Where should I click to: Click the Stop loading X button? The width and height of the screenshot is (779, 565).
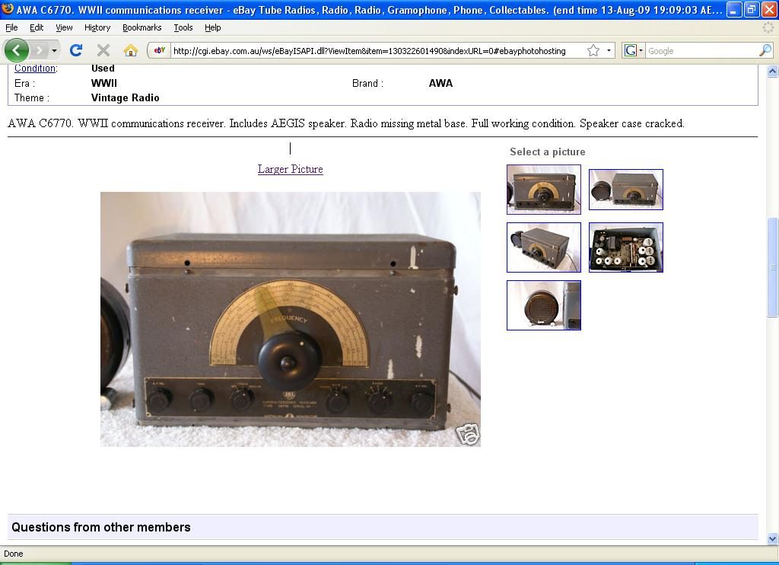tap(103, 50)
